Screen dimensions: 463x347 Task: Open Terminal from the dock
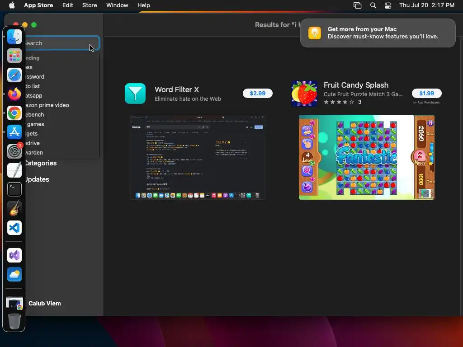tap(14, 189)
